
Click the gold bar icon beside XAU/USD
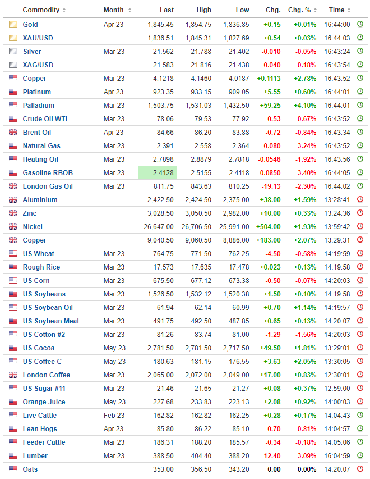(x=13, y=38)
